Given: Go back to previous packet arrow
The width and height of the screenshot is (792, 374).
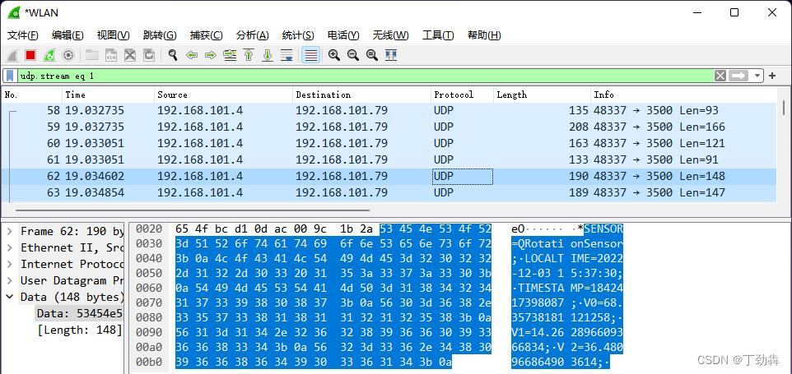Looking at the screenshot, I should click(x=192, y=55).
